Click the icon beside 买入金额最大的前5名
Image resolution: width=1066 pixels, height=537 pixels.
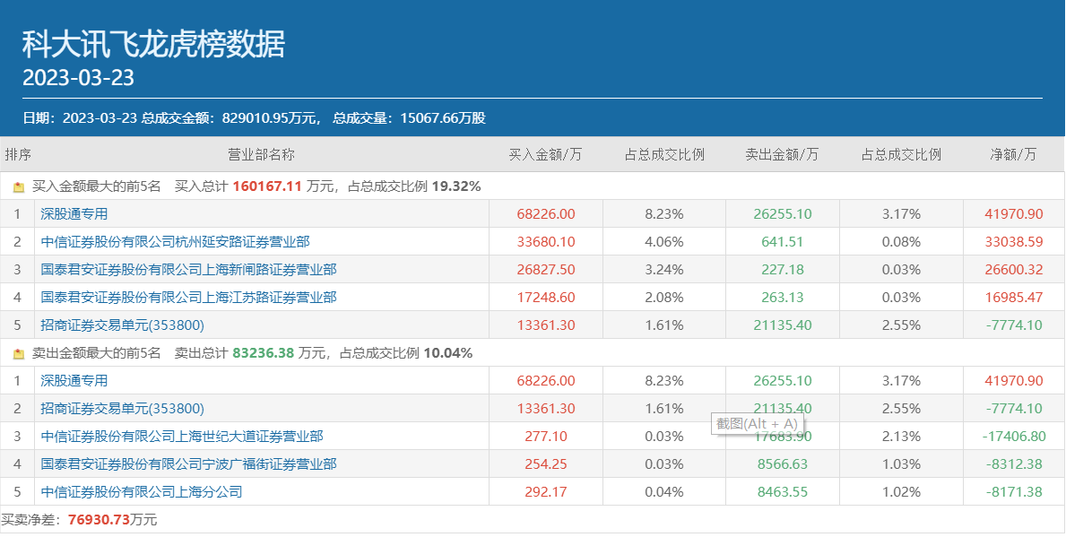pyautogui.click(x=19, y=187)
